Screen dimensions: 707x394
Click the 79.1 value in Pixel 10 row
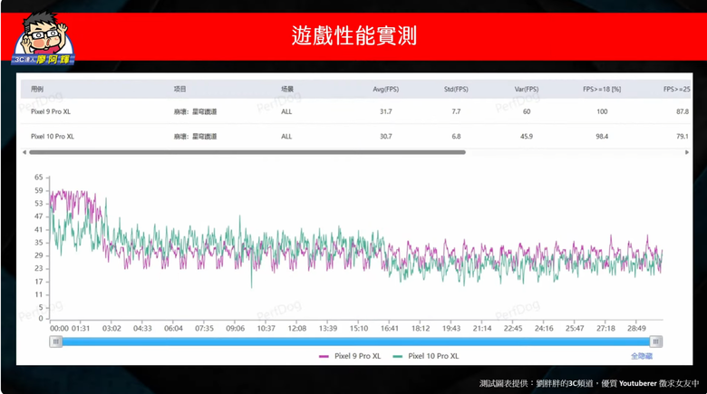click(683, 136)
